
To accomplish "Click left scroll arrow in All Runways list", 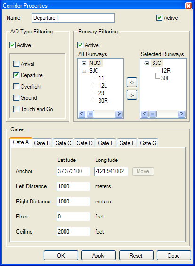I will point(82,113).
